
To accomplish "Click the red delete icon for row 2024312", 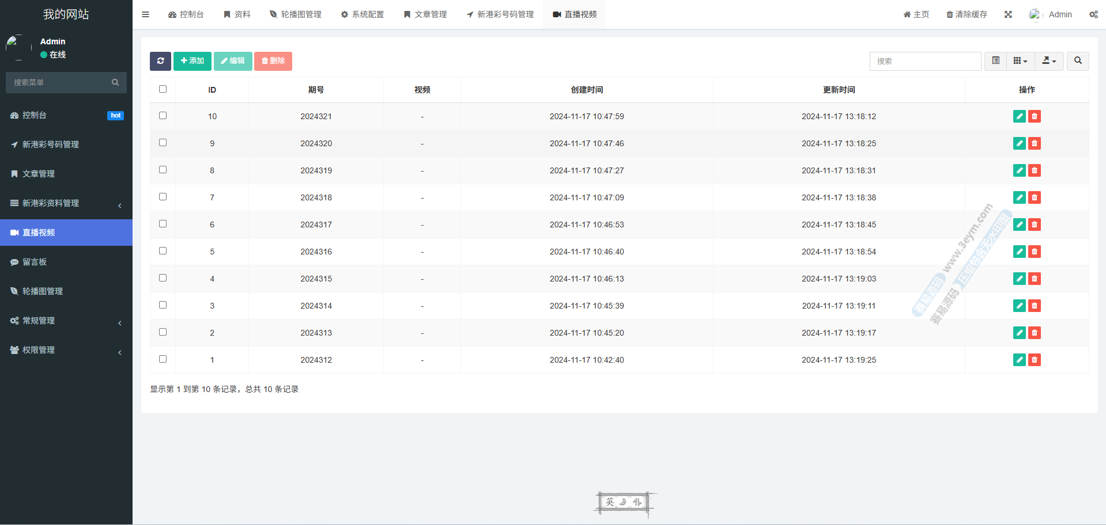I will (x=1035, y=360).
